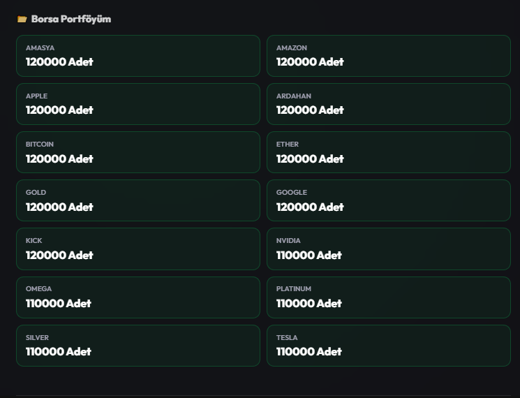The width and height of the screenshot is (520, 398).
Task: Choose the GOOGLE holding card
Action: coord(389,200)
